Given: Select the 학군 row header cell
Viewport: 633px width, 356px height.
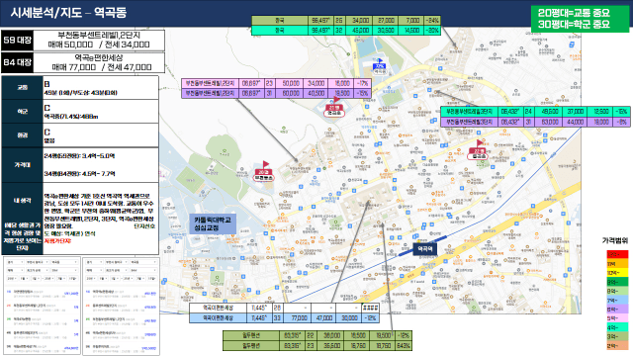Looking at the screenshot, I should point(22,112).
